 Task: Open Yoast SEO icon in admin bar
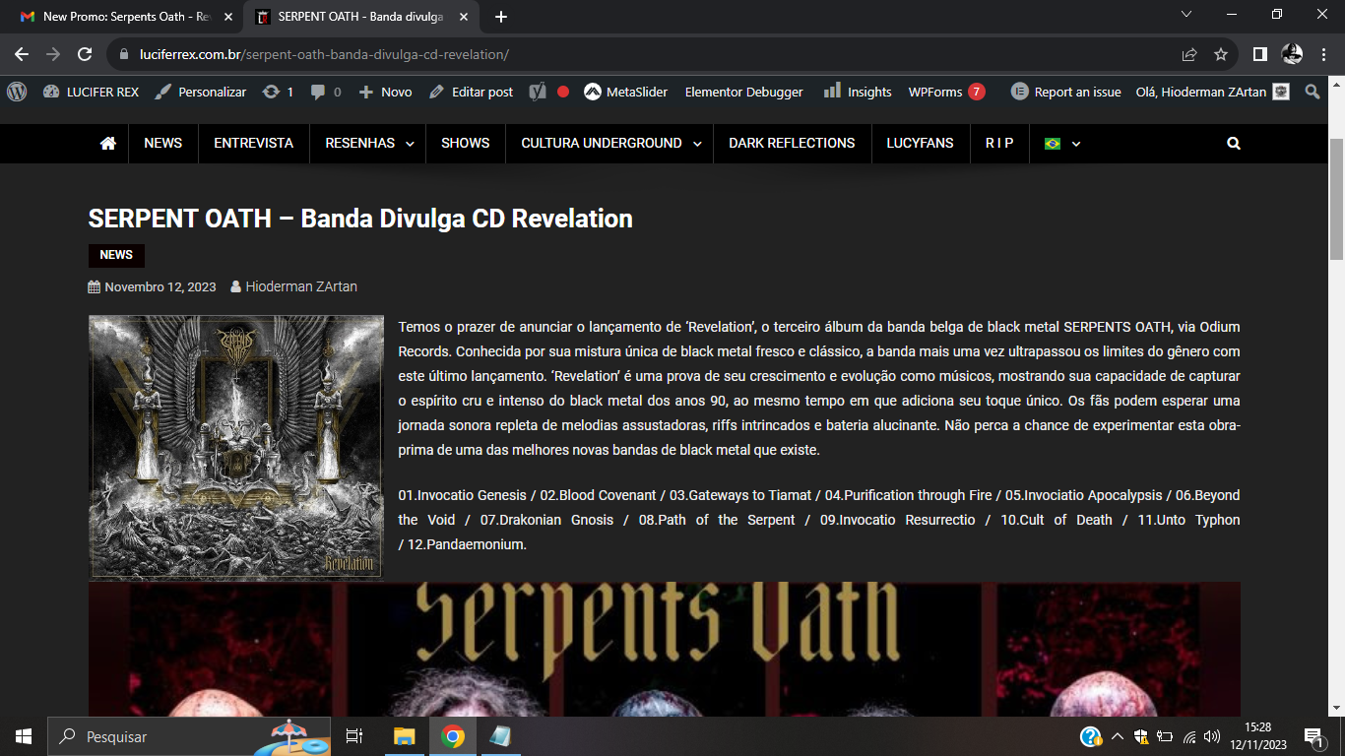[x=538, y=92]
